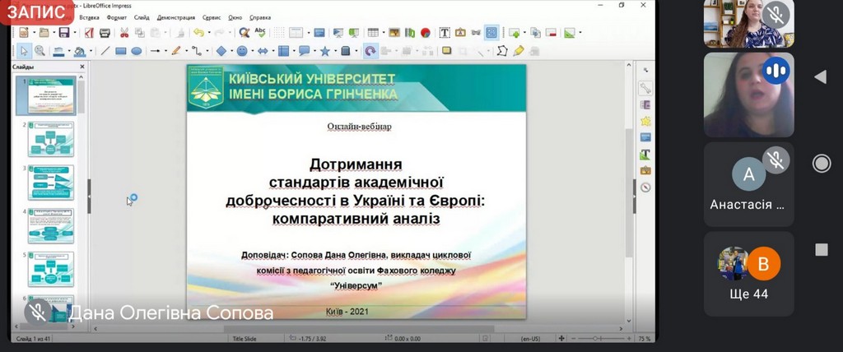Screen dimensions: 843x352
Task: Run spelling check (Abc icon)
Action: pyautogui.click(x=260, y=33)
